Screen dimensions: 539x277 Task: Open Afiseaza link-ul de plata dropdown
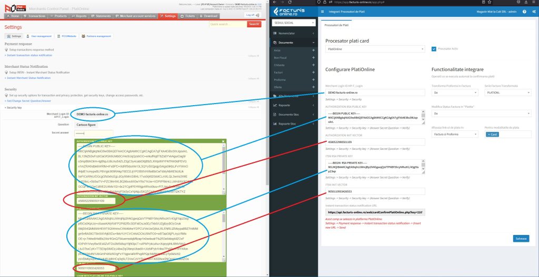pos(455,134)
